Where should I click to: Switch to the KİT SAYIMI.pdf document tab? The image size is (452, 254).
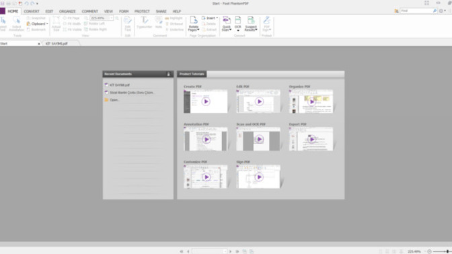pos(57,44)
